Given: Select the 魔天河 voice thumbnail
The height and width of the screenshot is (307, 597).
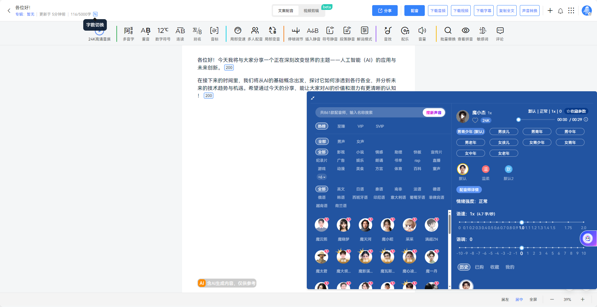Looking at the screenshot, I should click(365, 225).
